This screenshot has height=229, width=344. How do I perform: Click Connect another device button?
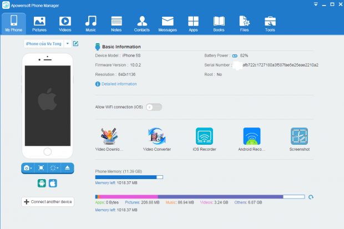(x=47, y=202)
